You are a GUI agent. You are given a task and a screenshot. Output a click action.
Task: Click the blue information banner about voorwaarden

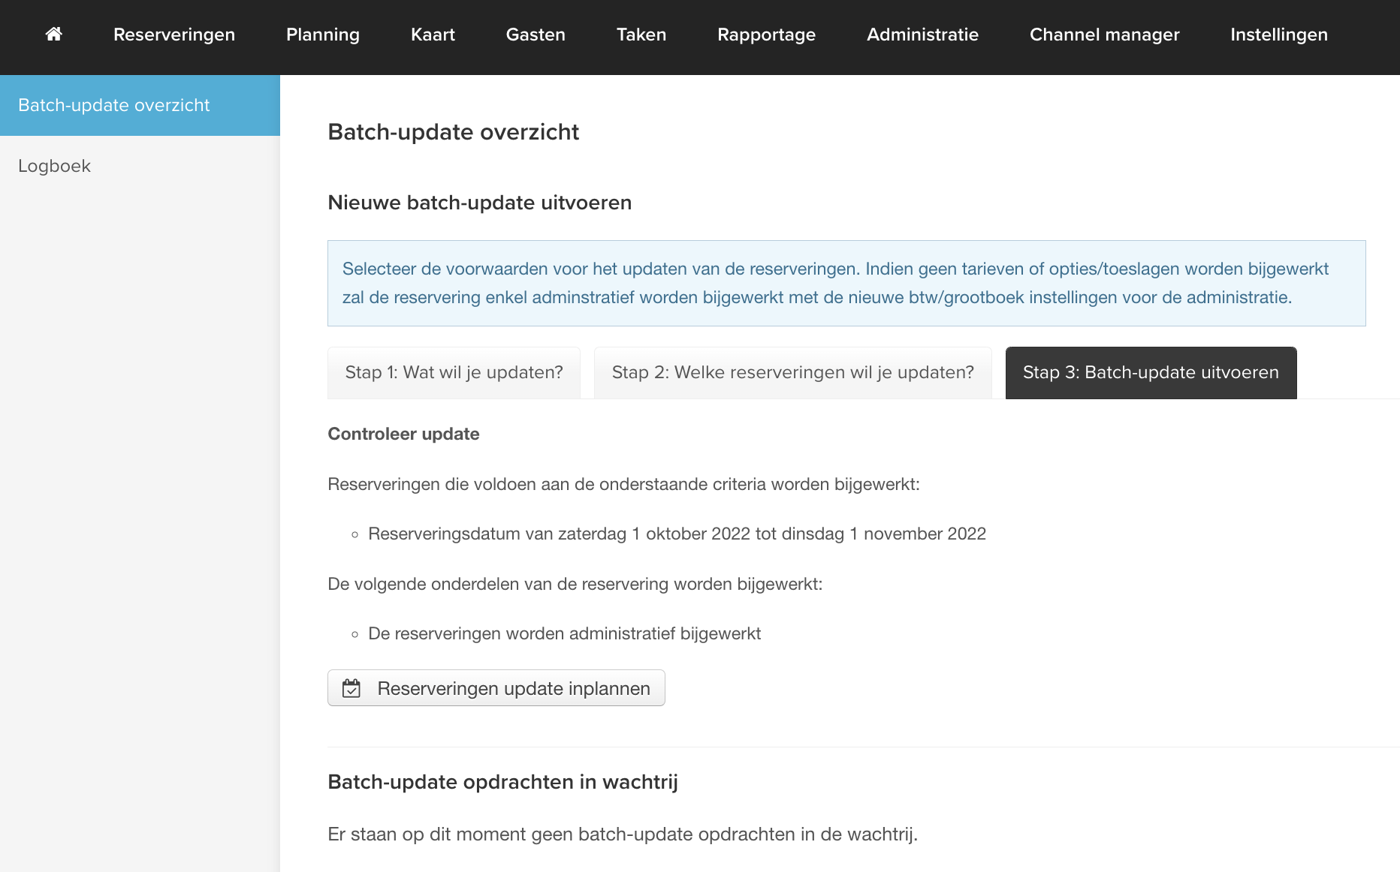coord(846,283)
